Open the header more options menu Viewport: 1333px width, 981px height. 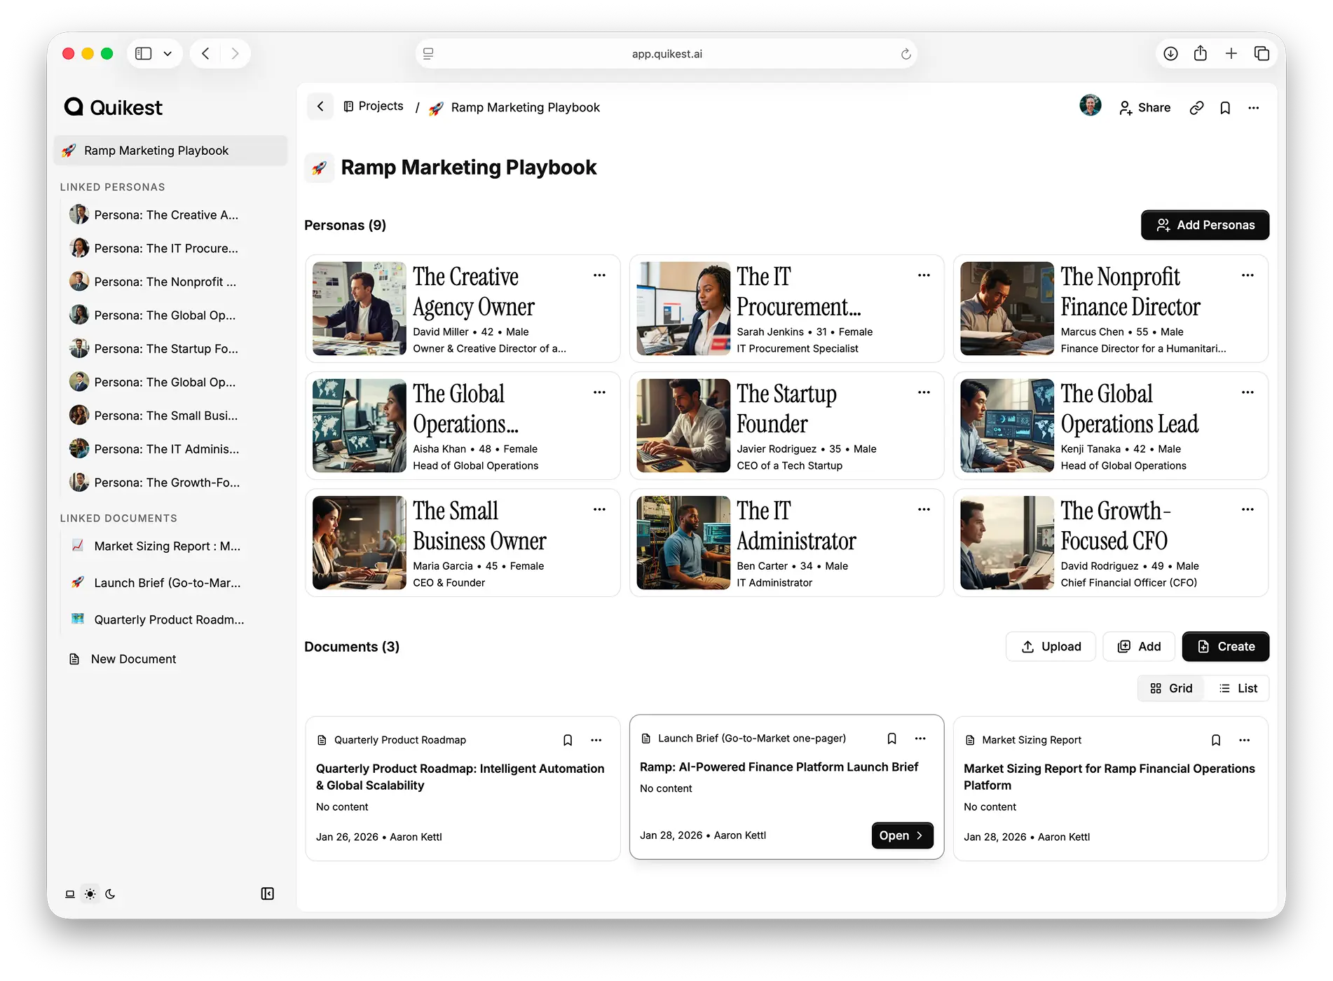point(1254,107)
